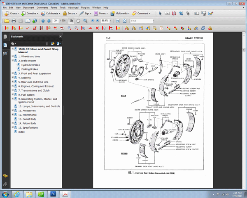Go to the Index bookmark
The height and width of the screenshot is (198, 247).
[x=21, y=132]
